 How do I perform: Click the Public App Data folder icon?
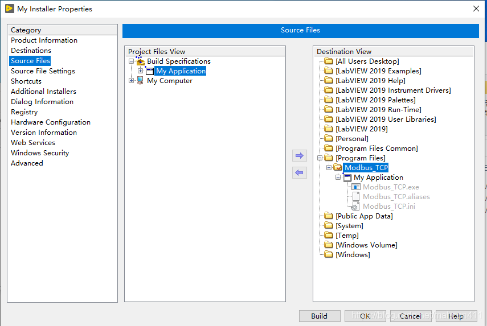pyautogui.click(x=329, y=216)
